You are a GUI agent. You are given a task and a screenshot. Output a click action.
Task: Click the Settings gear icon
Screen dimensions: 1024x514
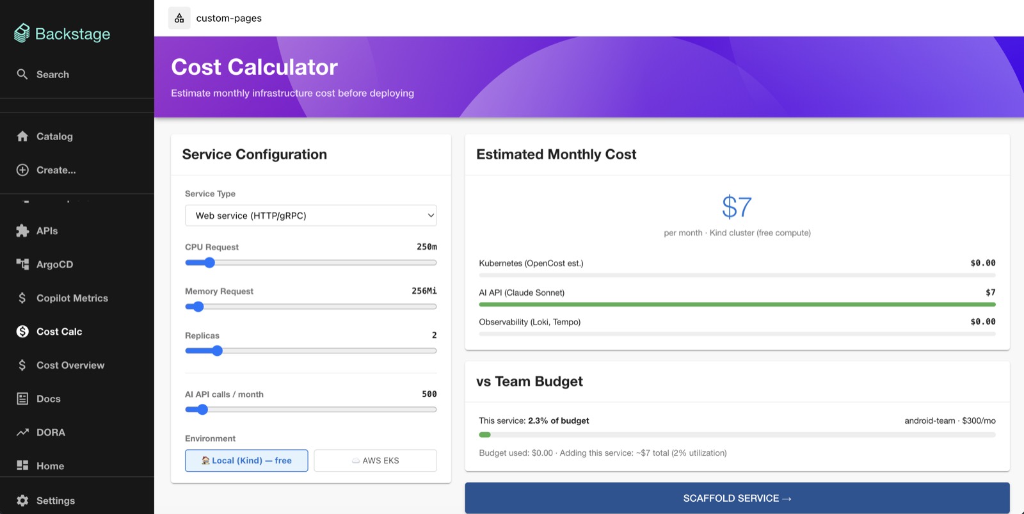(22, 501)
